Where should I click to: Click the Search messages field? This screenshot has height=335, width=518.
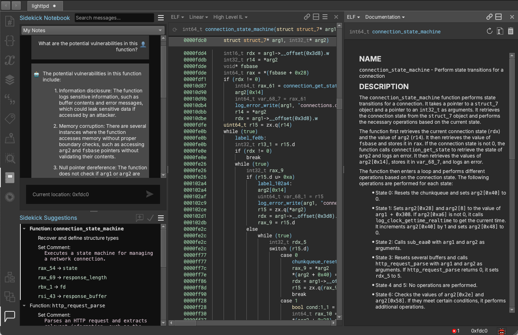[x=114, y=18]
